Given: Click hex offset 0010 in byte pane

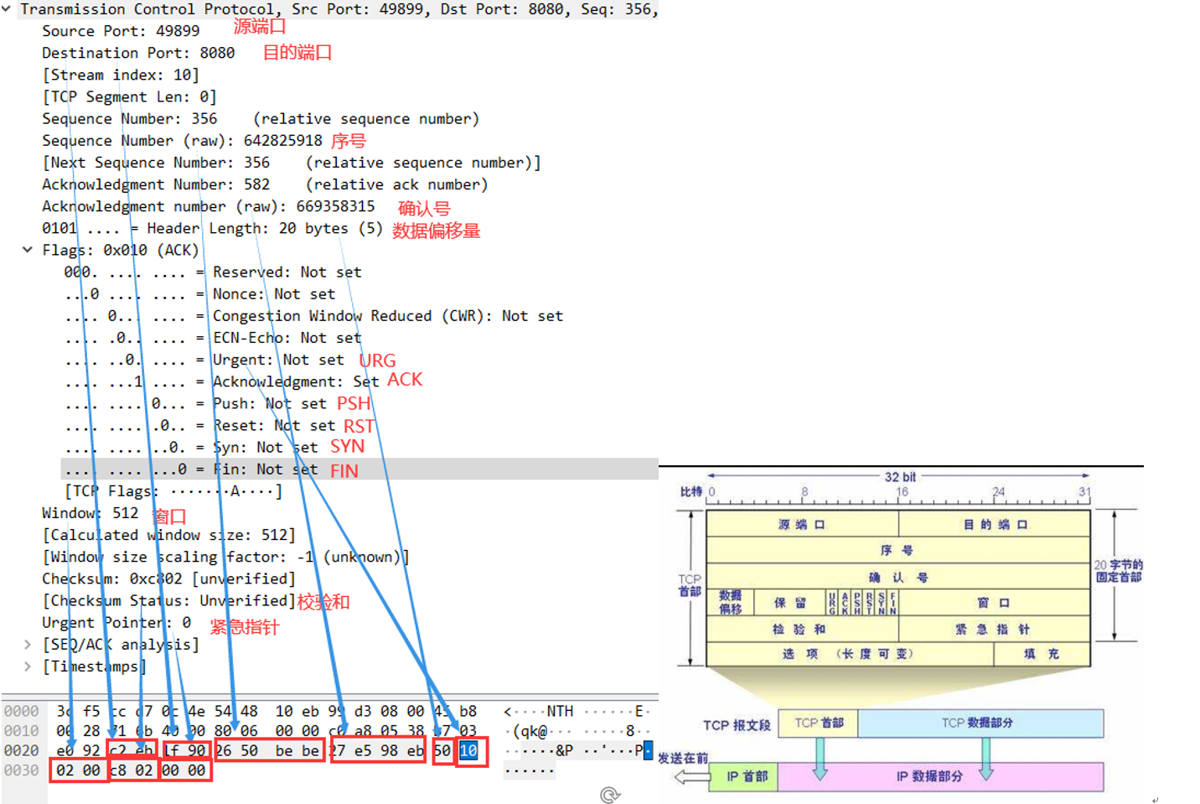Looking at the screenshot, I should pos(21,730).
